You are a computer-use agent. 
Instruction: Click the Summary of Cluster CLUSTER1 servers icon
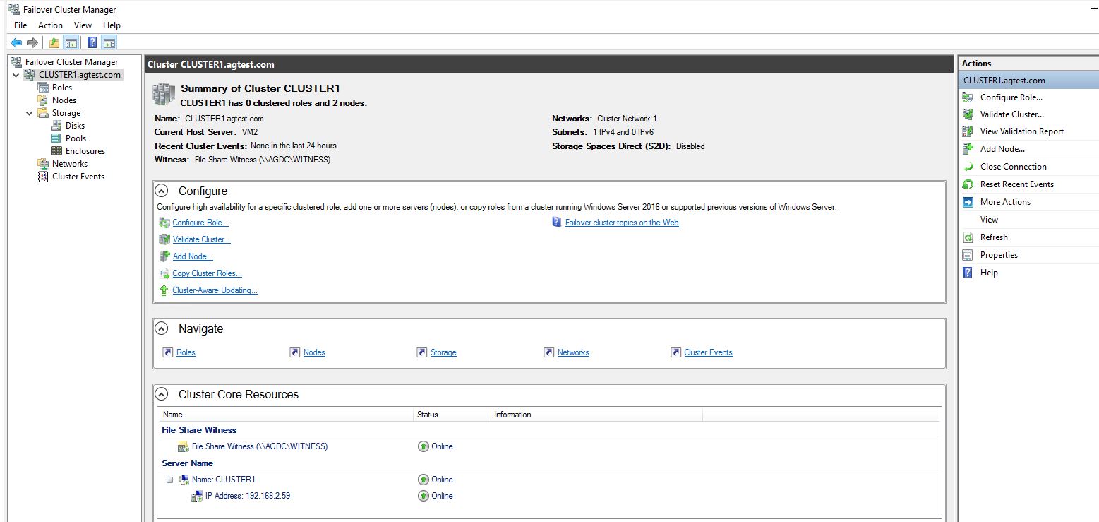click(164, 94)
